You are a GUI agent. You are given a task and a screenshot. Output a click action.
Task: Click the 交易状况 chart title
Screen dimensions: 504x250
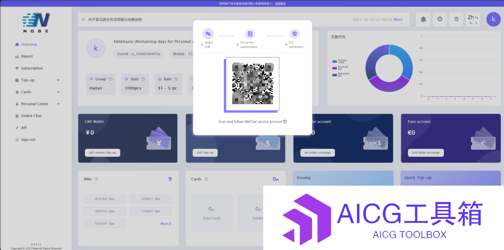(x=338, y=37)
